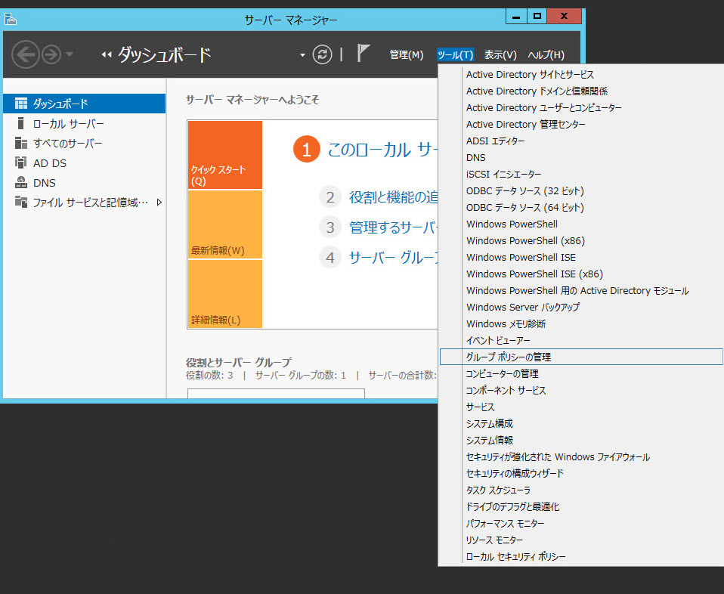Expand ファイル サービスと記憶域 arrow

coord(159,202)
